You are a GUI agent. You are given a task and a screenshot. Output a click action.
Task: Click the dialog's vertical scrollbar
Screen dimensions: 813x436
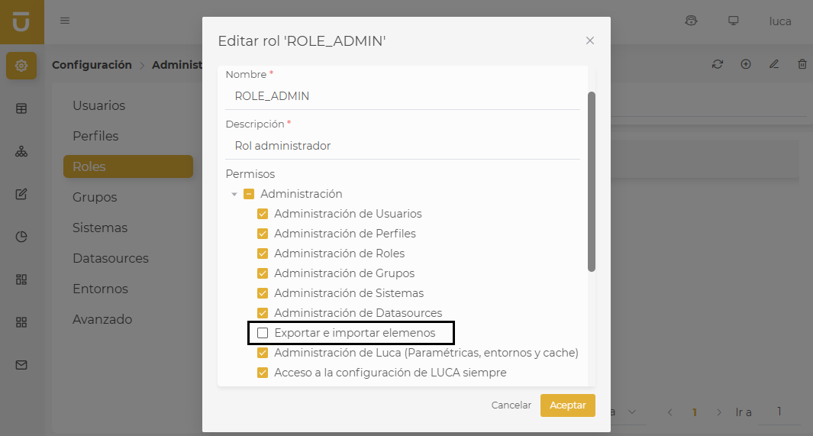coord(592,182)
